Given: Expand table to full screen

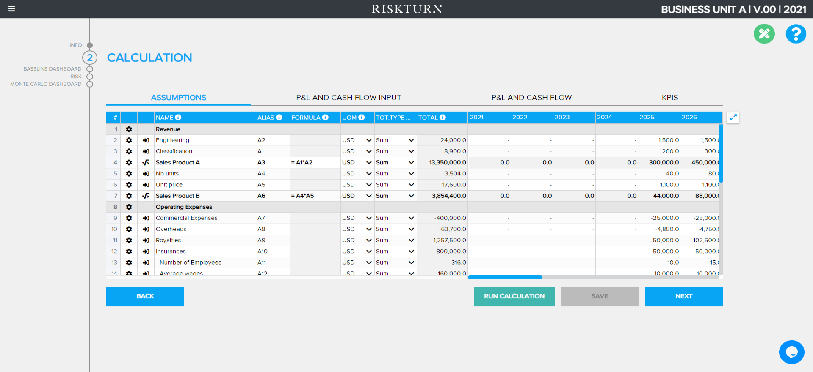Looking at the screenshot, I should point(733,118).
